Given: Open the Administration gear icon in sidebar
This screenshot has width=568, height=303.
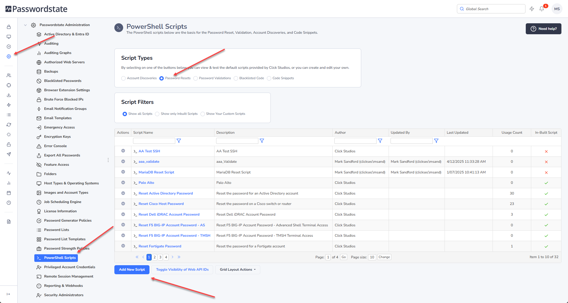Looking at the screenshot, I should pyautogui.click(x=9, y=56).
